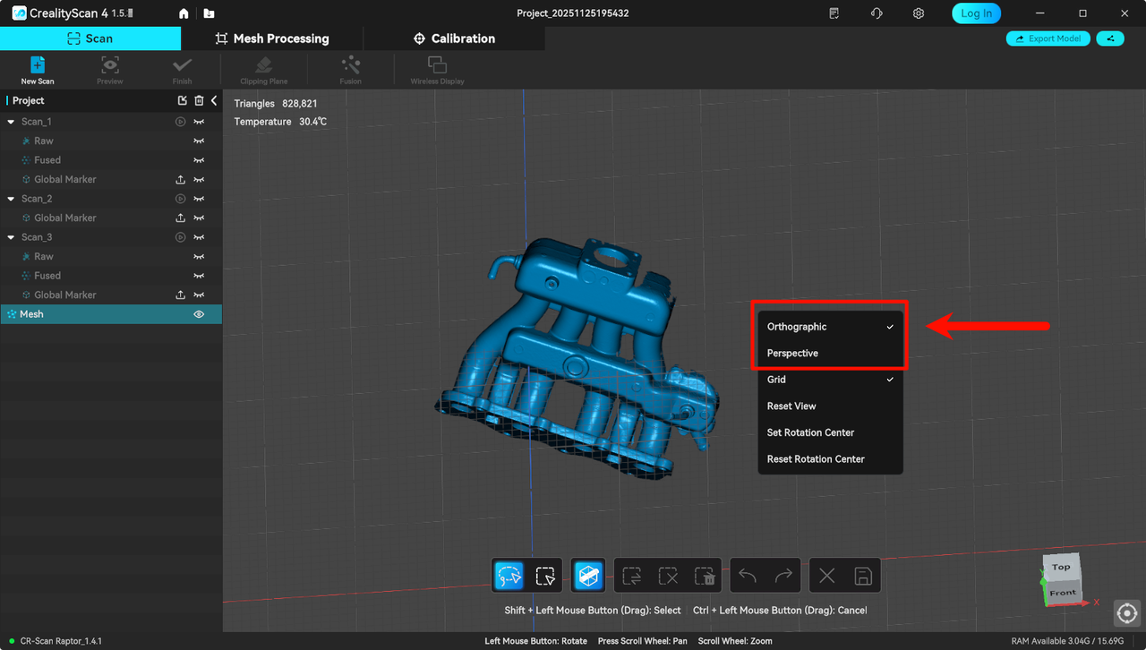
Task: Click the undo arrow icon
Action: pos(748,575)
